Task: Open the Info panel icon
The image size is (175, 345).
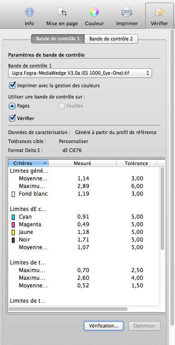Action: click(29, 12)
